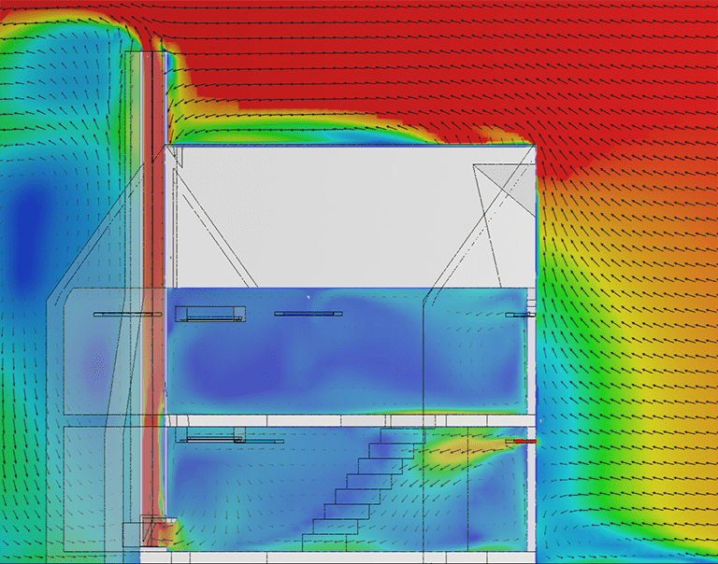
Task: Click the staircase in the lower floor
Action: click(364, 489)
